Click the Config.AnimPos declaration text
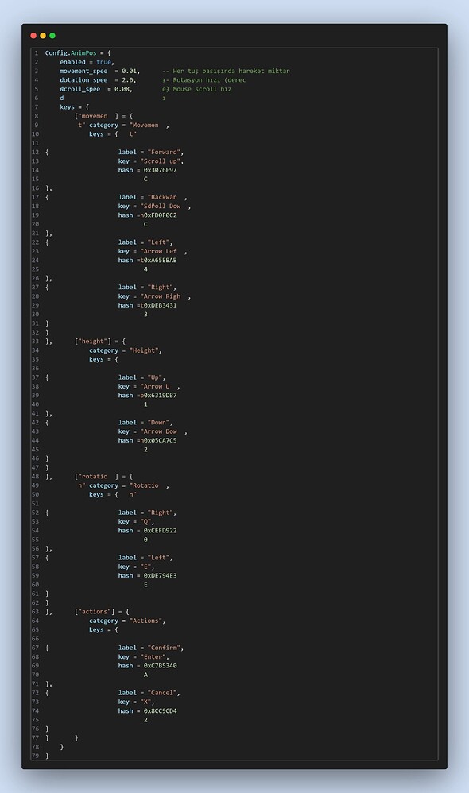 click(x=71, y=52)
